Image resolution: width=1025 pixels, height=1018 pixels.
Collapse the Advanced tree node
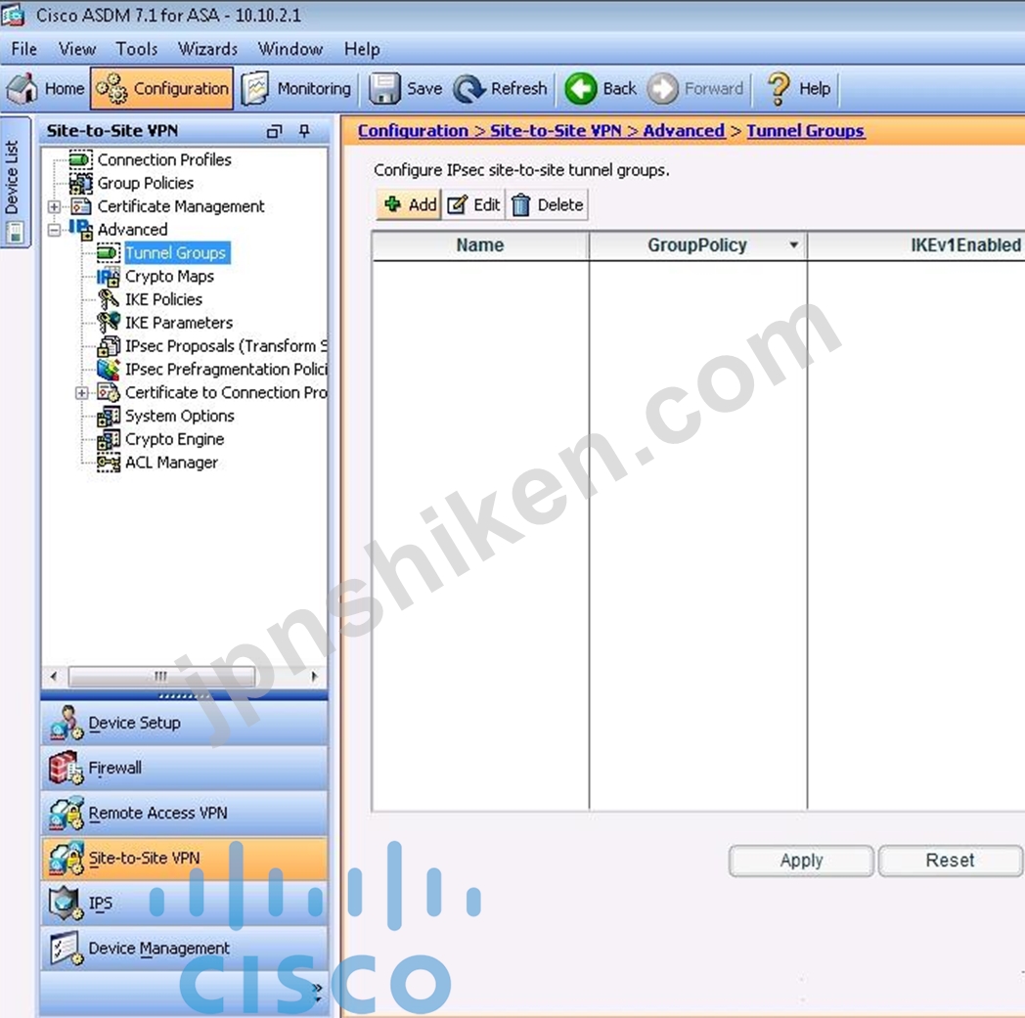tap(54, 230)
